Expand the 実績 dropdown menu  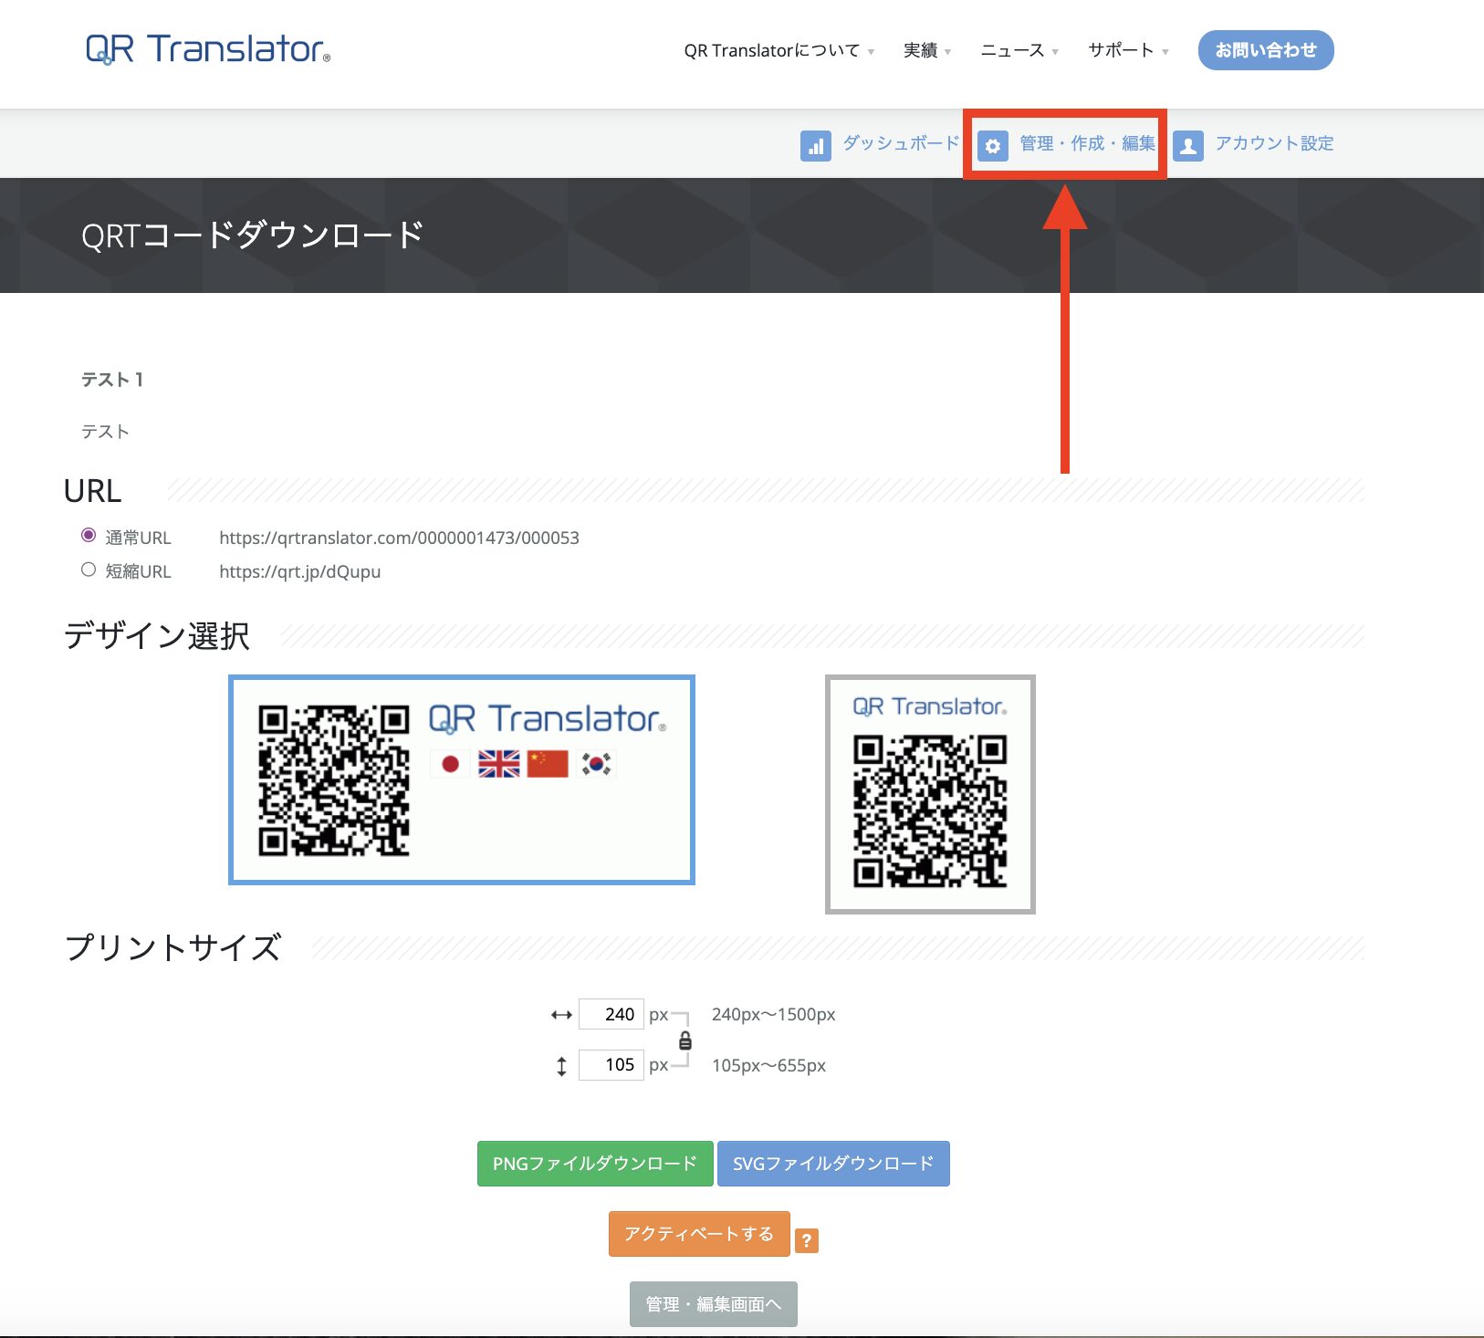[927, 50]
